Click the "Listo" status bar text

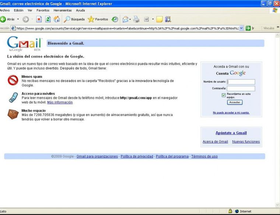click(x=3, y=211)
